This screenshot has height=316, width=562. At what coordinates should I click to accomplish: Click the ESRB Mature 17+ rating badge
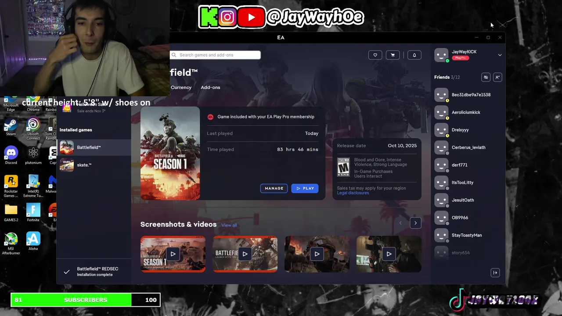(343, 167)
